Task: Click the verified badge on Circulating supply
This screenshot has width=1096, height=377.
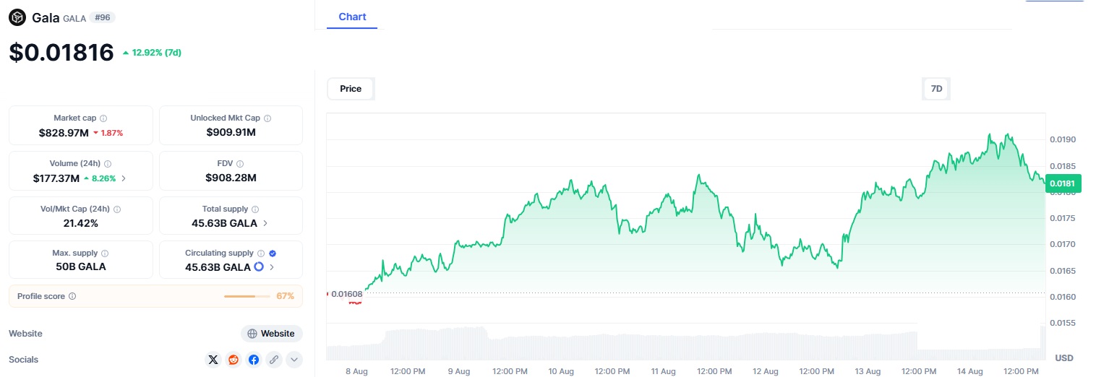Action: point(273,253)
